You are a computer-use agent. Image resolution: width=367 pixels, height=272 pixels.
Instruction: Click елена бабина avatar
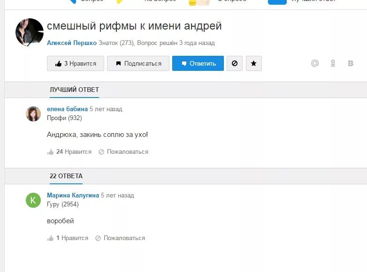click(33, 114)
